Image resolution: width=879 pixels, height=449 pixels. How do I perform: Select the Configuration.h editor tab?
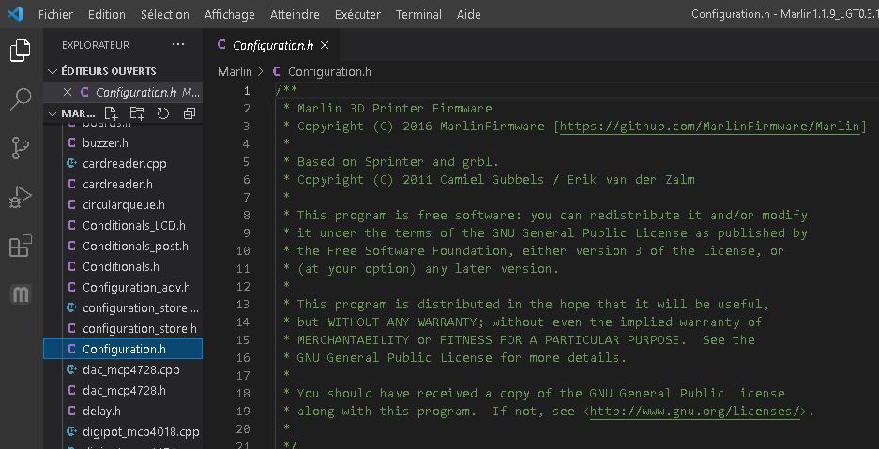271,45
